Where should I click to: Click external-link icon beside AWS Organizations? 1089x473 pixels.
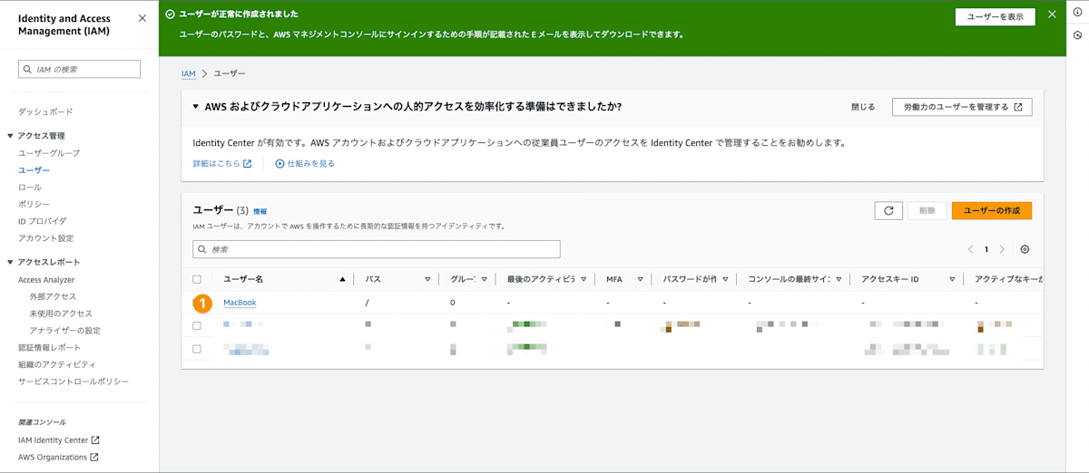click(94, 458)
